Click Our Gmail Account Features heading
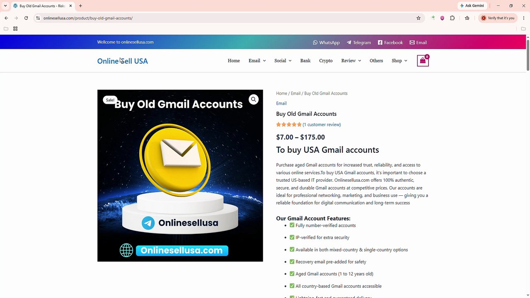530x298 pixels. (313, 218)
